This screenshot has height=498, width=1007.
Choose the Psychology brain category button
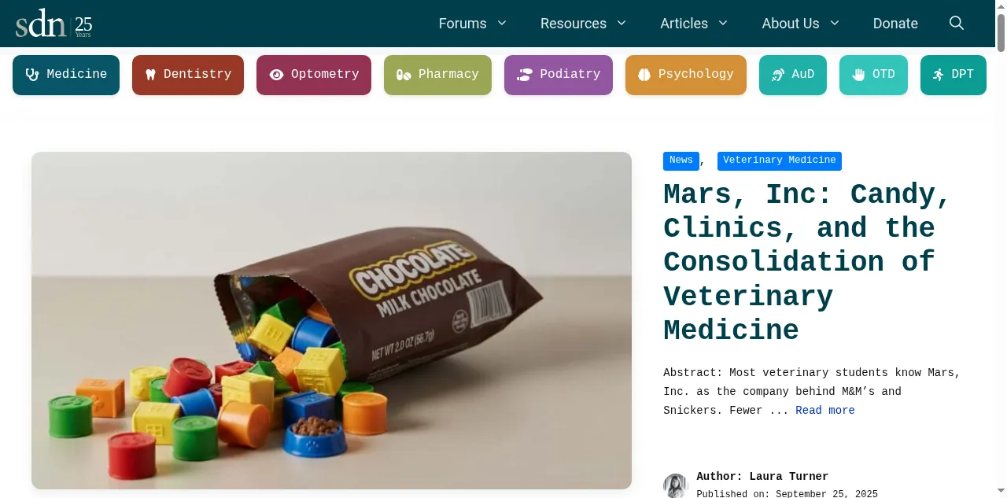pyautogui.click(x=686, y=75)
